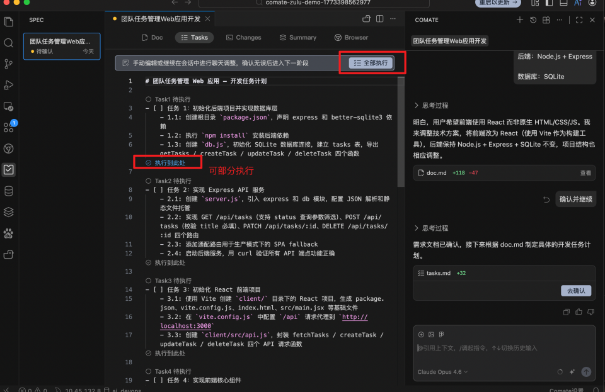Toggle Task4 待执行 status circle
The width and height of the screenshot is (605, 392).
tap(148, 371)
